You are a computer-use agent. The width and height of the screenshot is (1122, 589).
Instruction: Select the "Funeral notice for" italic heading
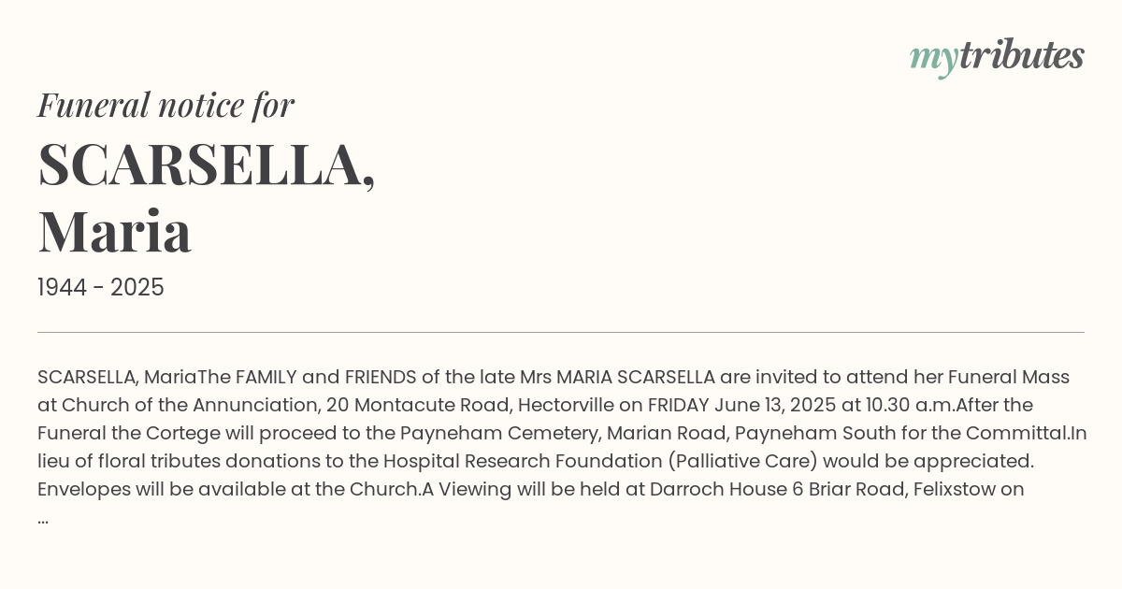[166, 105]
